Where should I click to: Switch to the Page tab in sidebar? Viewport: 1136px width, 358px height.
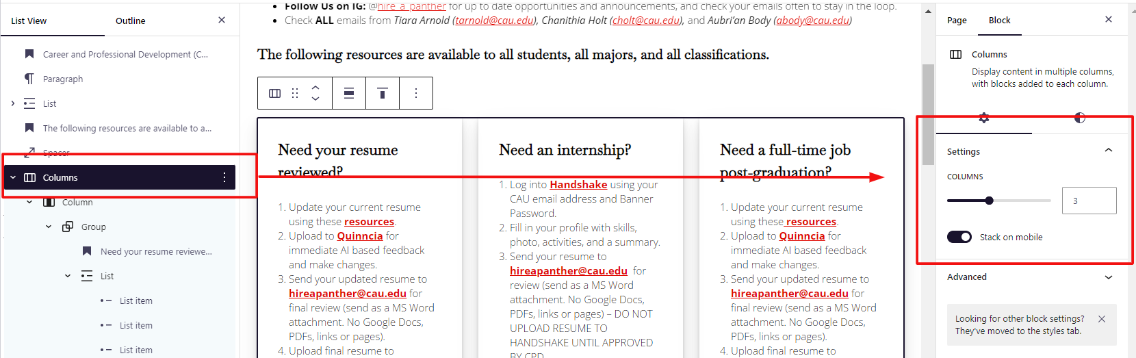tap(957, 21)
